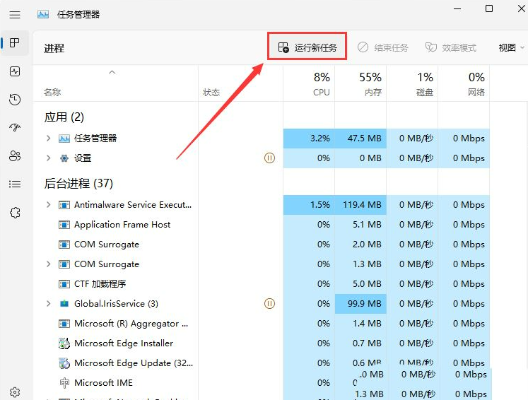Expand Antimalware Service Executable row
This screenshot has width=528, height=400.
(49, 204)
